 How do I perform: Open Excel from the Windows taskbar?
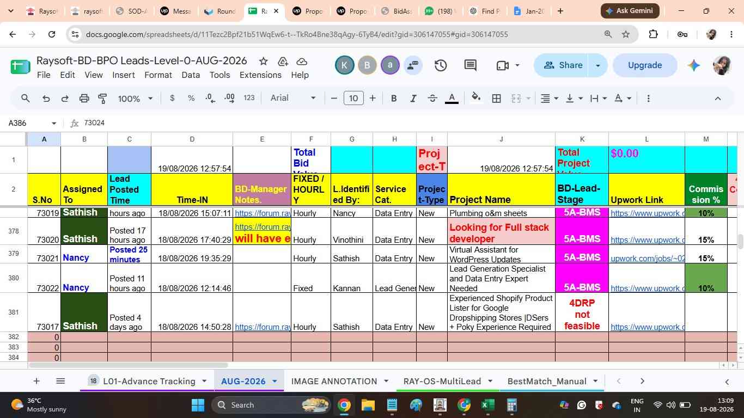(487, 405)
